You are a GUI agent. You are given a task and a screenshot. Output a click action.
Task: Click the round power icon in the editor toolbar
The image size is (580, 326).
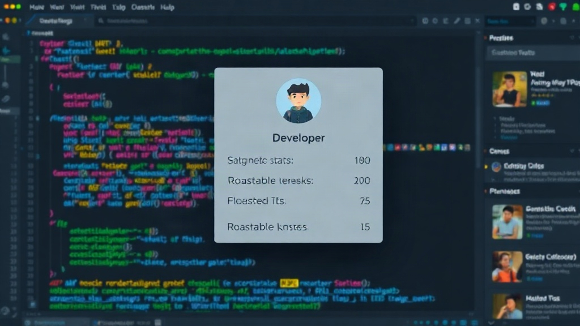point(425,21)
